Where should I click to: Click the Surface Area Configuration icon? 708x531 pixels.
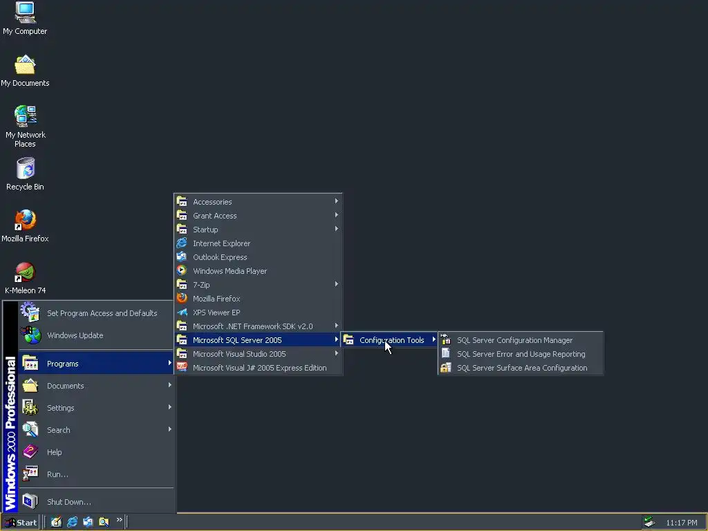446,367
